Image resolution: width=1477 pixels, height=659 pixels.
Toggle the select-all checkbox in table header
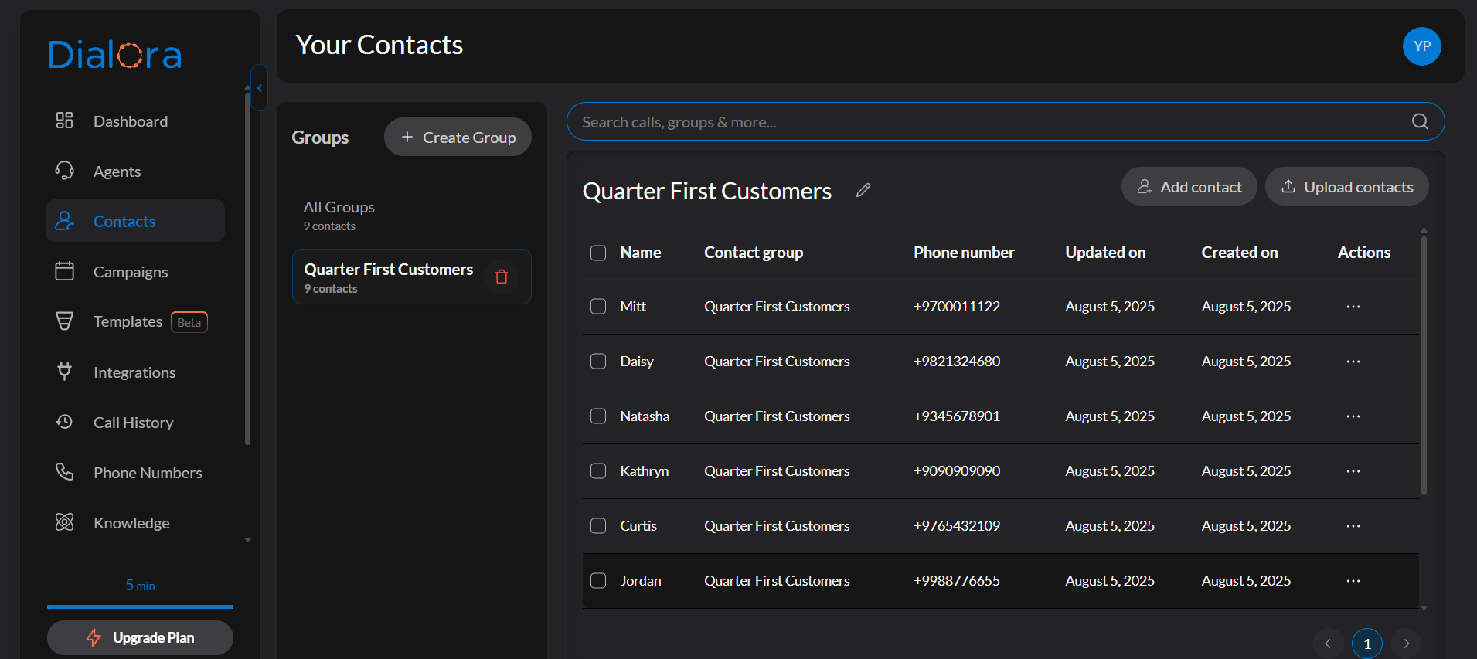598,253
